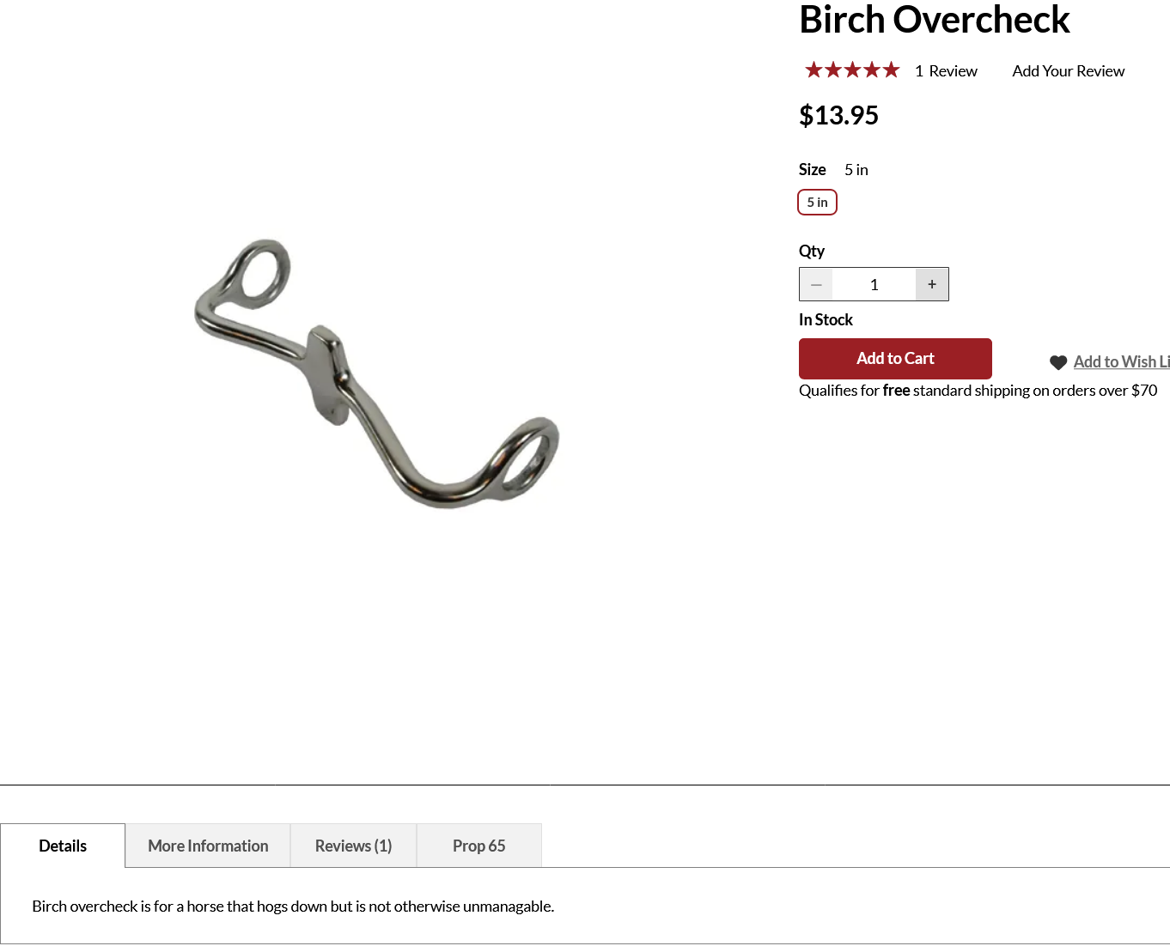Click the Birch overcheck description paragraph

(x=293, y=907)
